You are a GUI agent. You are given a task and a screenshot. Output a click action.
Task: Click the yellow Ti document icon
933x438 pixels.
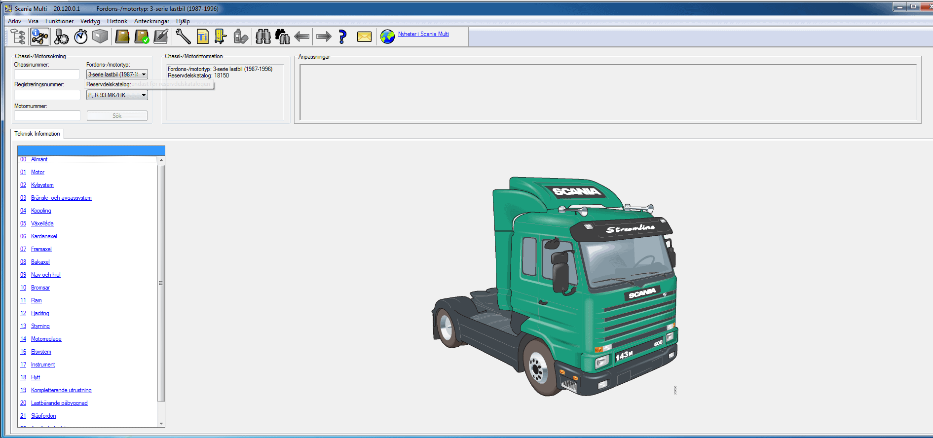pyautogui.click(x=202, y=36)
